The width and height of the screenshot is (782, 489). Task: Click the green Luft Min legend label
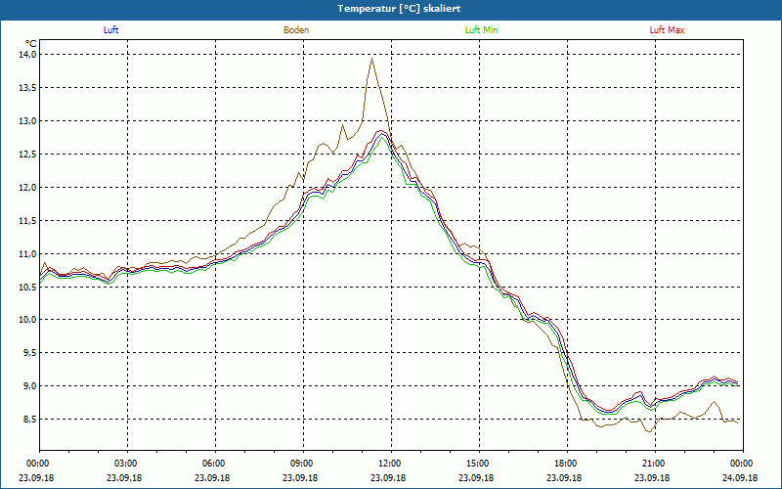pyautogui.click(x=481, y=30)
